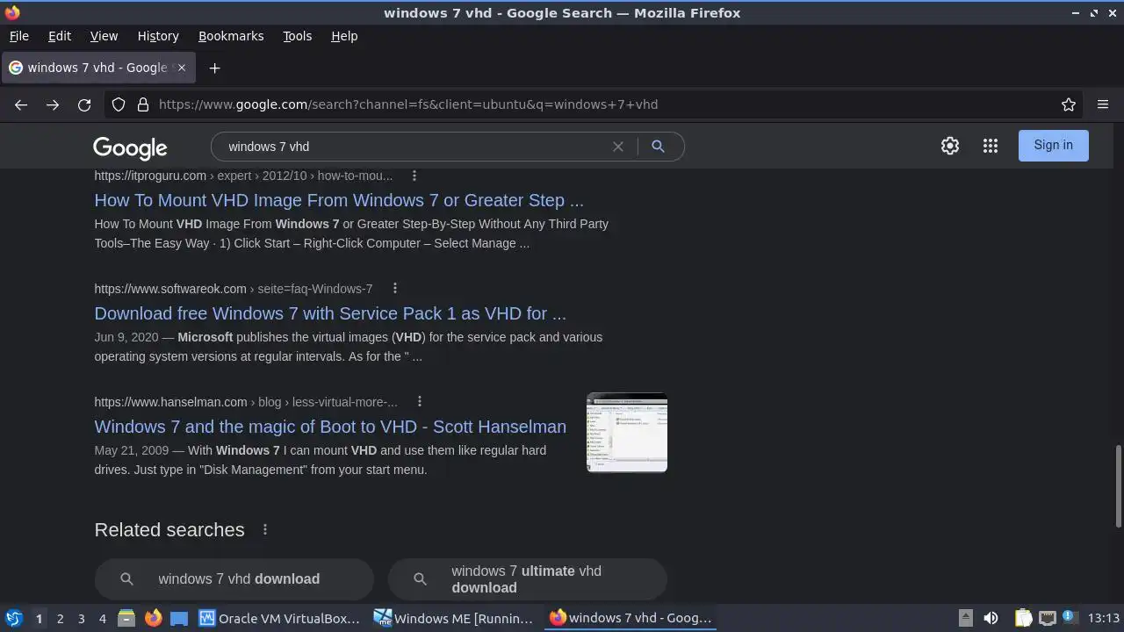Reload the current page

click(x=84, y=104)
